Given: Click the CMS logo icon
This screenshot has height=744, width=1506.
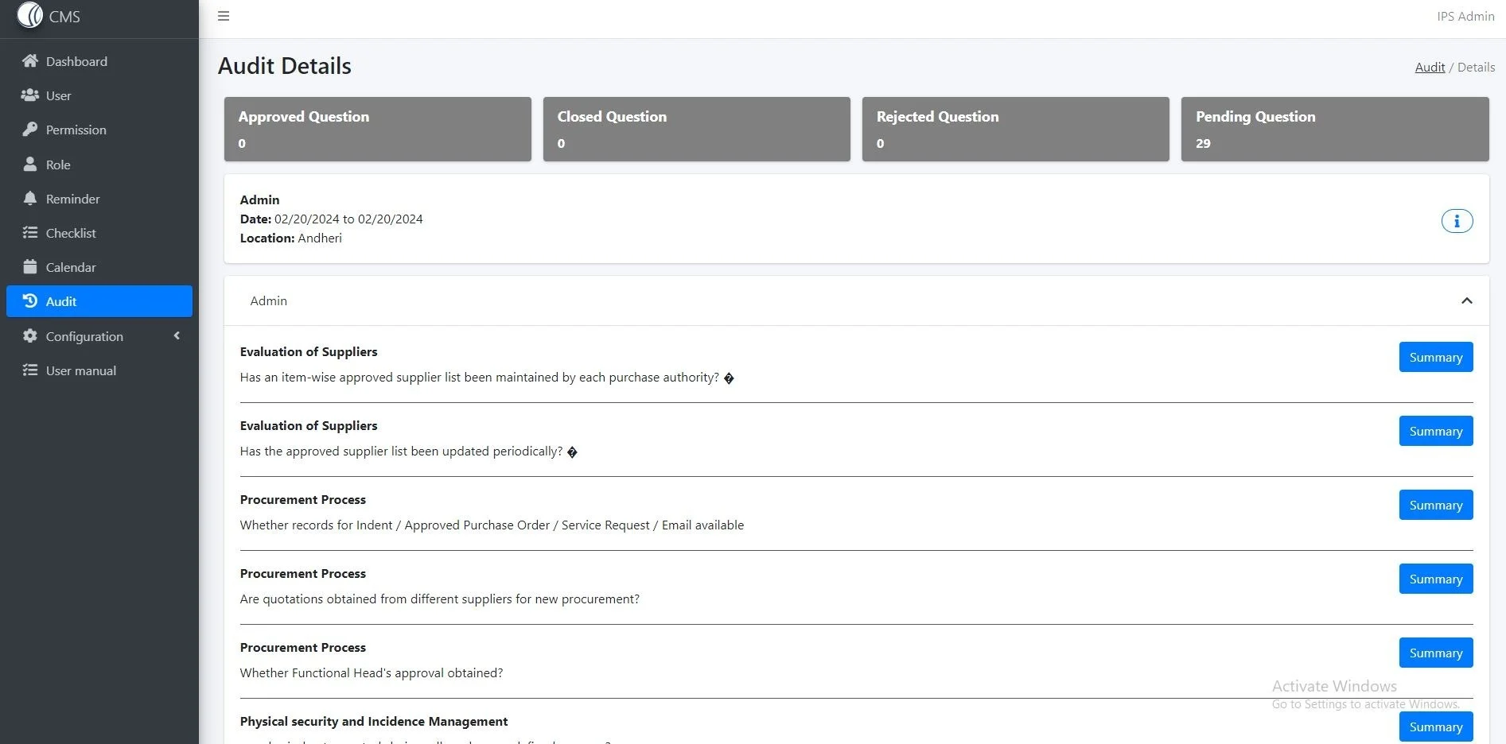Looking at the screenshot, I should tap(30, 15).
